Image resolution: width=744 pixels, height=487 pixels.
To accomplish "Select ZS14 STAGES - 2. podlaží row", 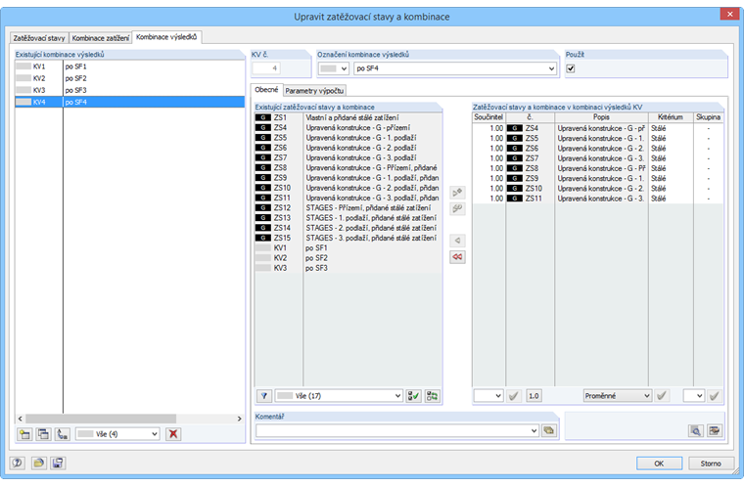I will pyautogui.click(x=348, y=228).
